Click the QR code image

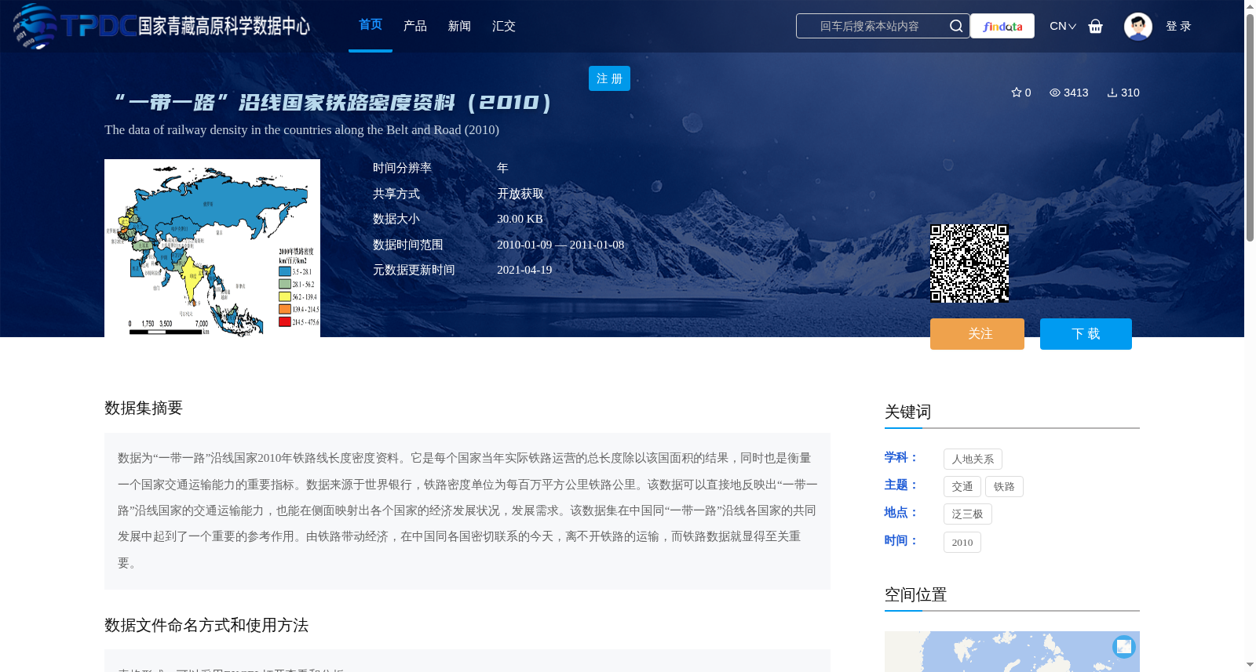pos(969,263)
